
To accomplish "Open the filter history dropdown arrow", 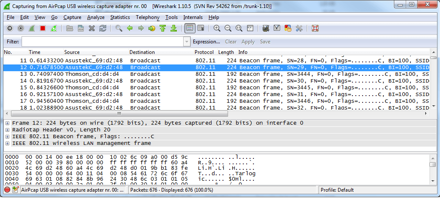I will [187, 42].
